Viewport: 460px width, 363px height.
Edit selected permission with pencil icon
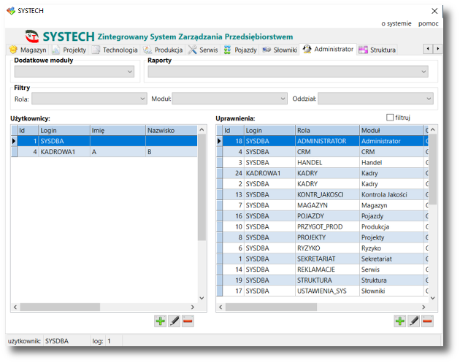tap(414, 321)
